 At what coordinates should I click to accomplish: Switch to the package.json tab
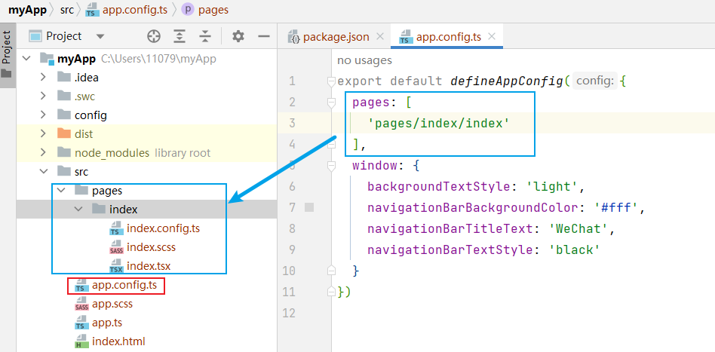point(336,37)
